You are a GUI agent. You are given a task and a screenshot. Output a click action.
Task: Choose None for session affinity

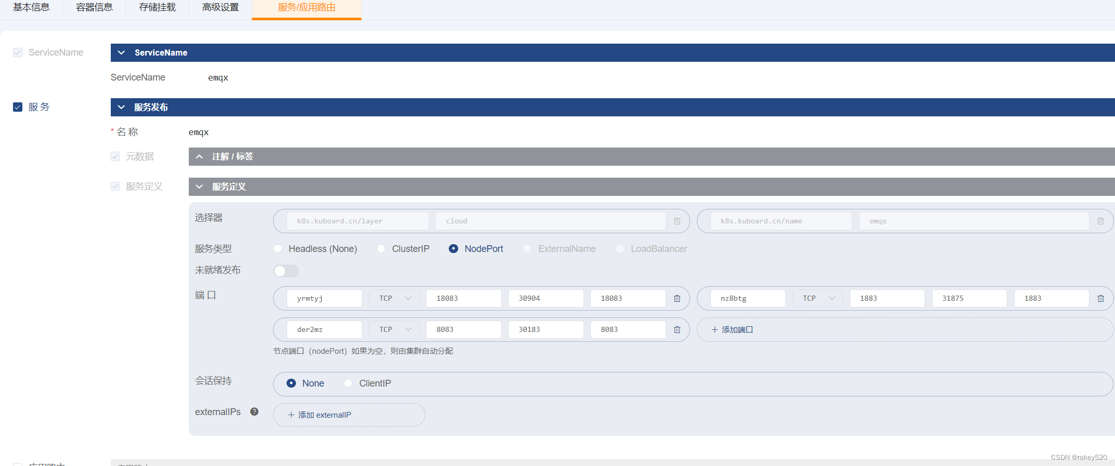(x=291, y=383)
